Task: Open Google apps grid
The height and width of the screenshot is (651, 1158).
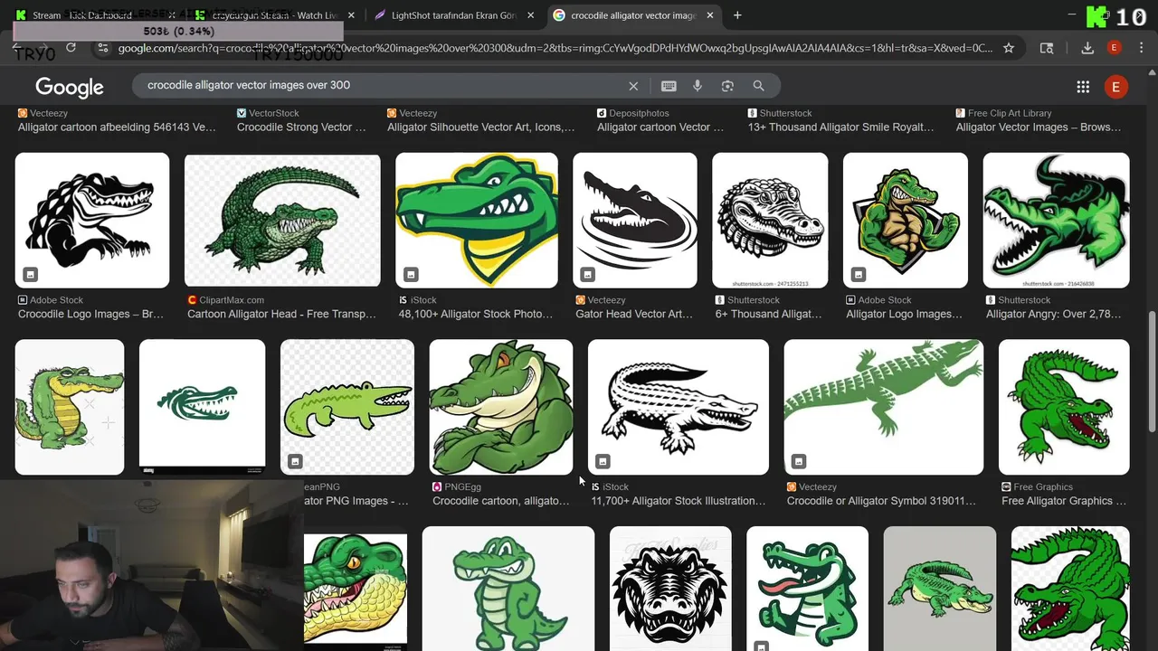Action: tap(1083, 87)
